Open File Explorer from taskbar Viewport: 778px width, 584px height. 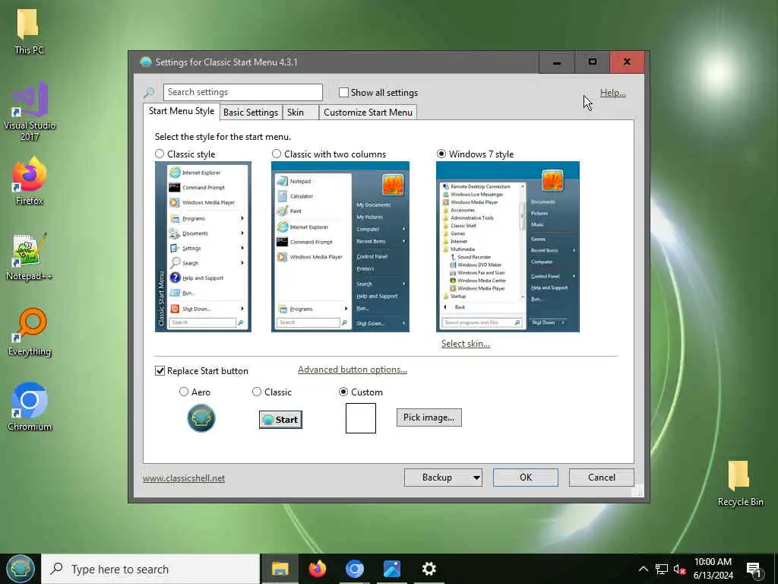(280, 569)
